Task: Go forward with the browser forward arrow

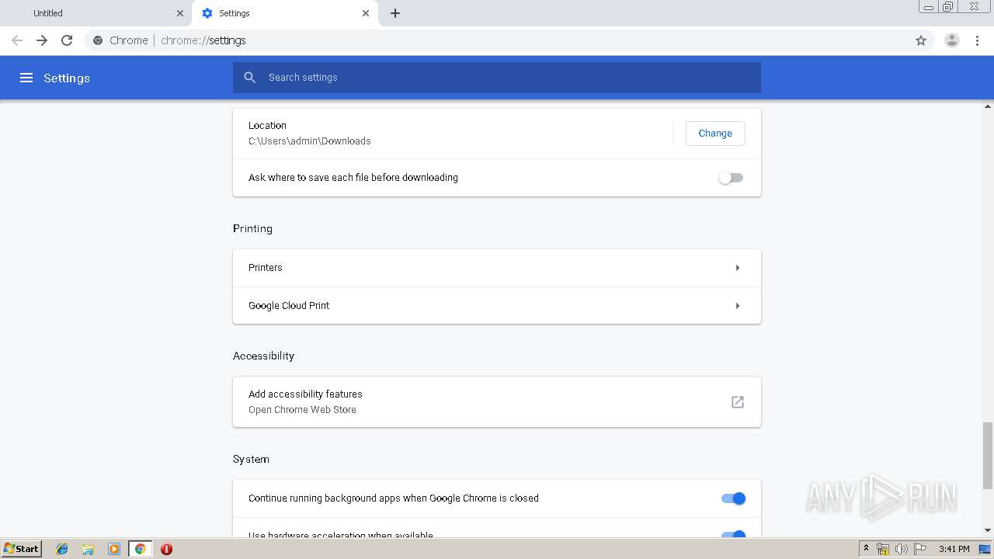Action: pyautogui.click(x=42, y=40)
